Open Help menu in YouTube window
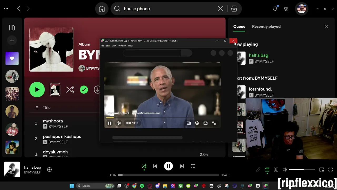The image size is (337, 190). 130,46
